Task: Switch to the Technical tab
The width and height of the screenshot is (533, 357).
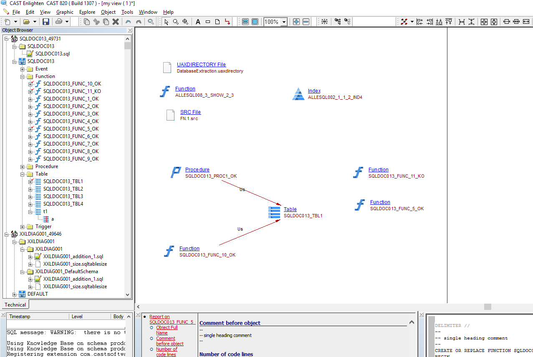Action: [15, 305]
